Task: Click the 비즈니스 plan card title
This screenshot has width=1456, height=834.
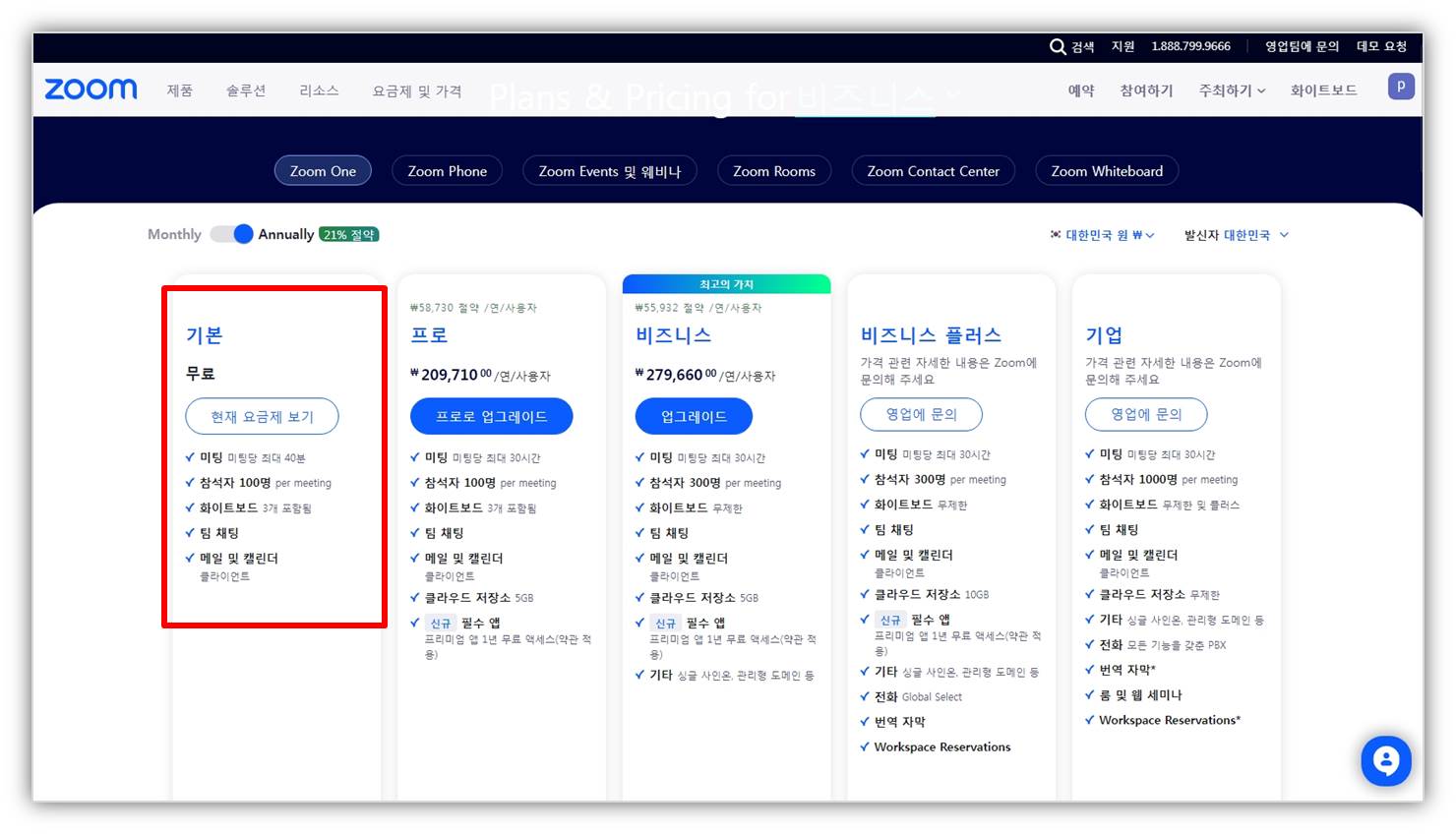Action: pyautogui.click(x=673, y=335)
